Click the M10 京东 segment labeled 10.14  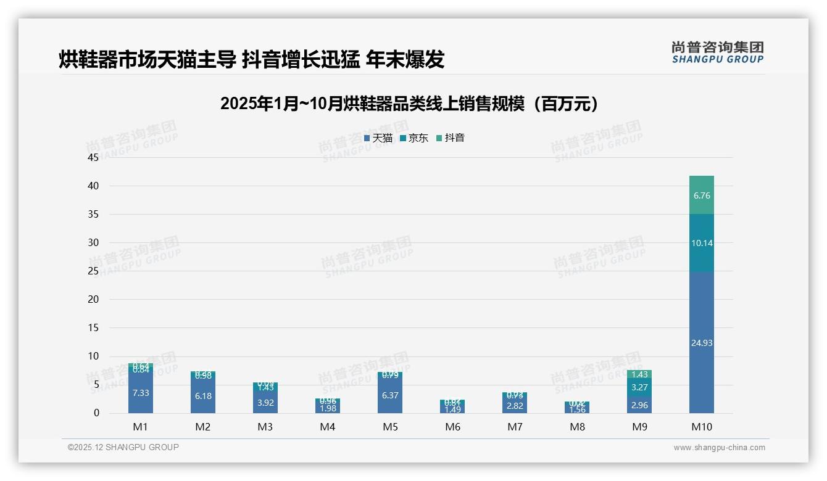701,243
